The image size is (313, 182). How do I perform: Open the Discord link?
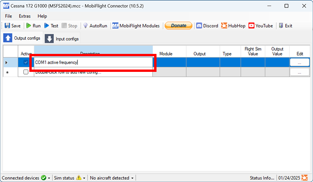207,26
